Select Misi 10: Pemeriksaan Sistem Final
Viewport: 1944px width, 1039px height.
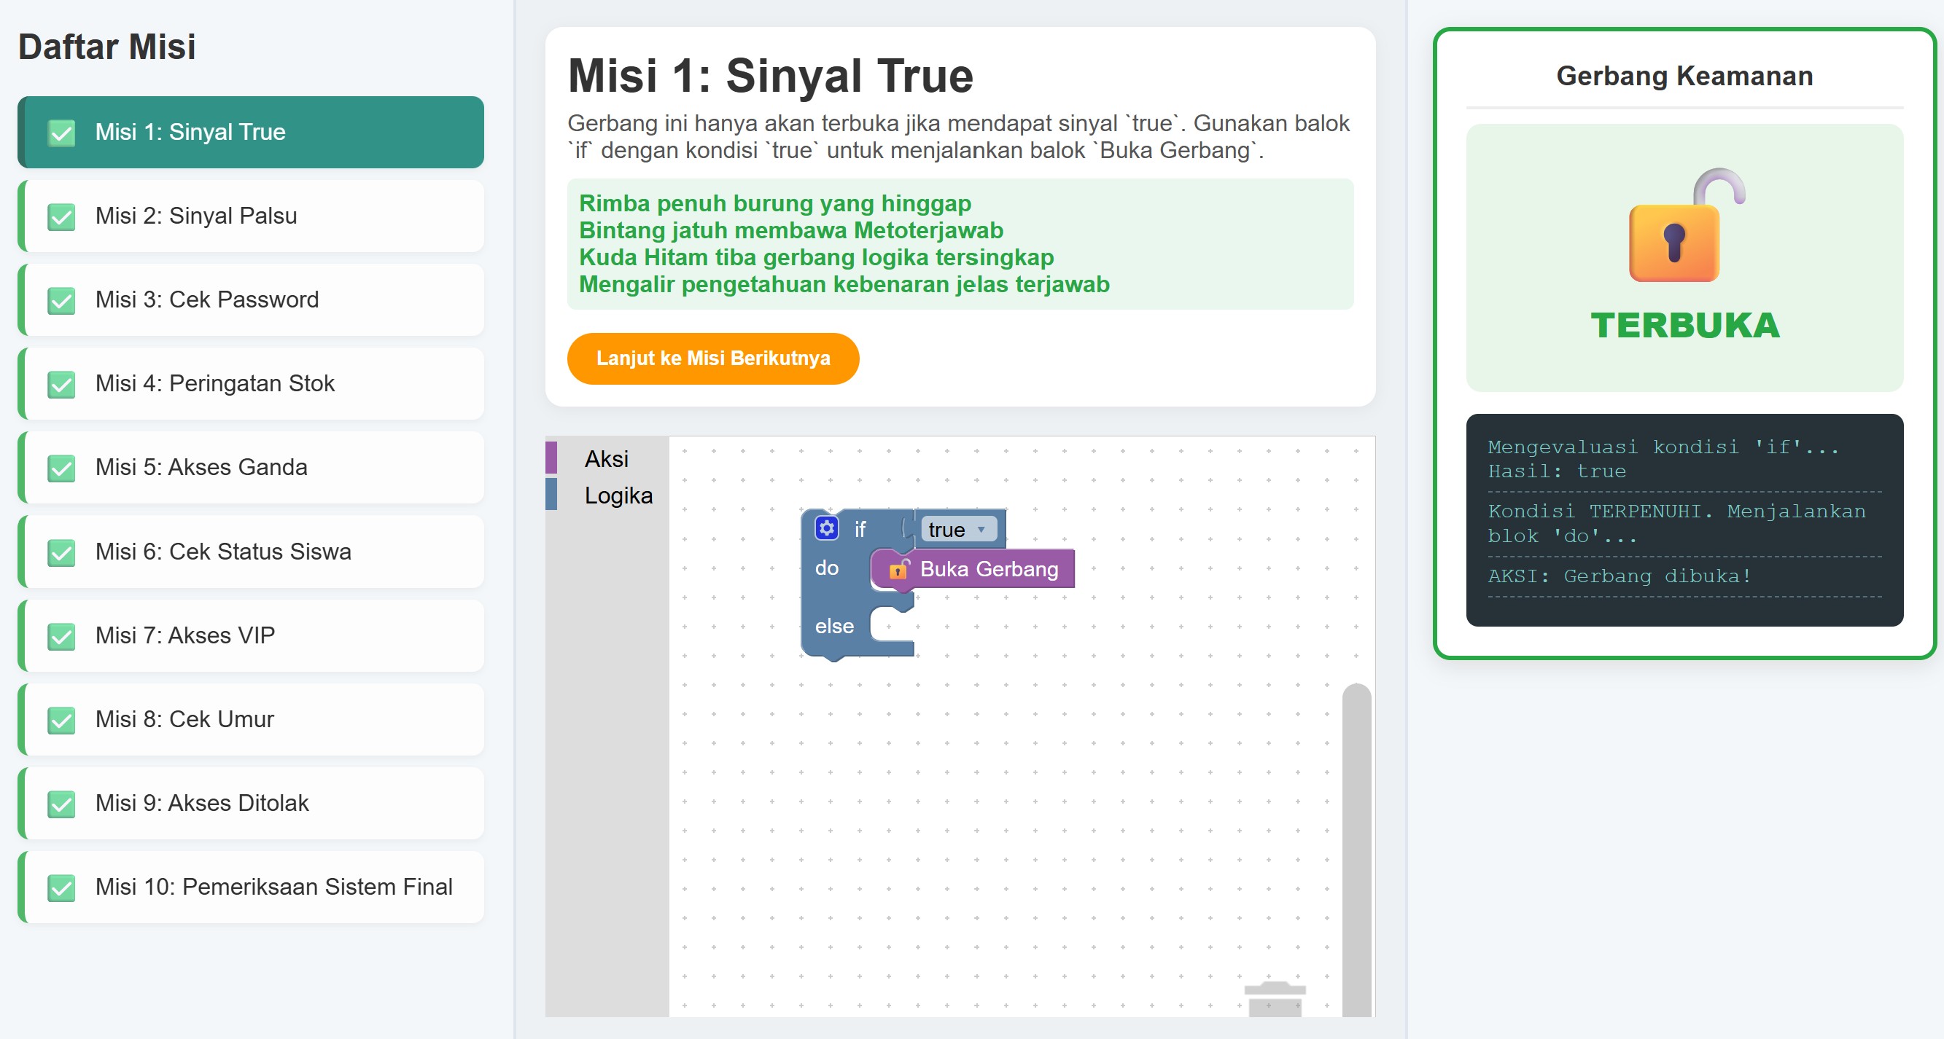click(273, 887)
